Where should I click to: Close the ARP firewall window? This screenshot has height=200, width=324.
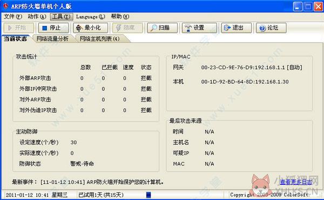[318, 6]
